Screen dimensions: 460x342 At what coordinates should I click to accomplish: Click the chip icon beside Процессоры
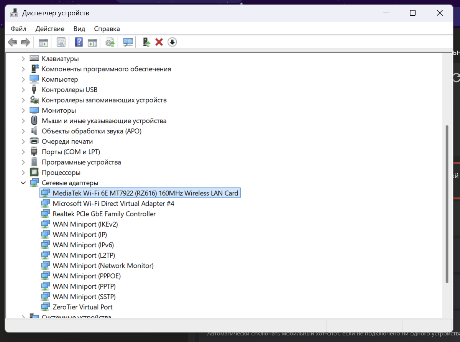click(x=34, y=173)
